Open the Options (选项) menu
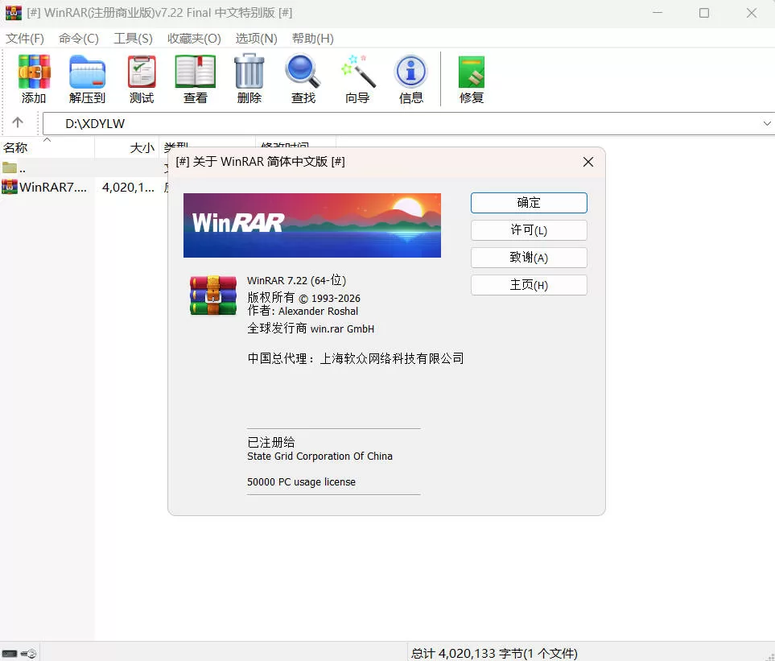Screen dimensions: 775x661 [256, 39]
